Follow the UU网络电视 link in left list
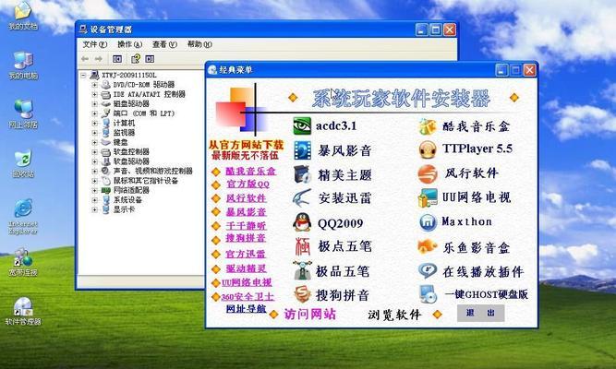The width and height of the screenshot is (616, 369). [247, 282]
